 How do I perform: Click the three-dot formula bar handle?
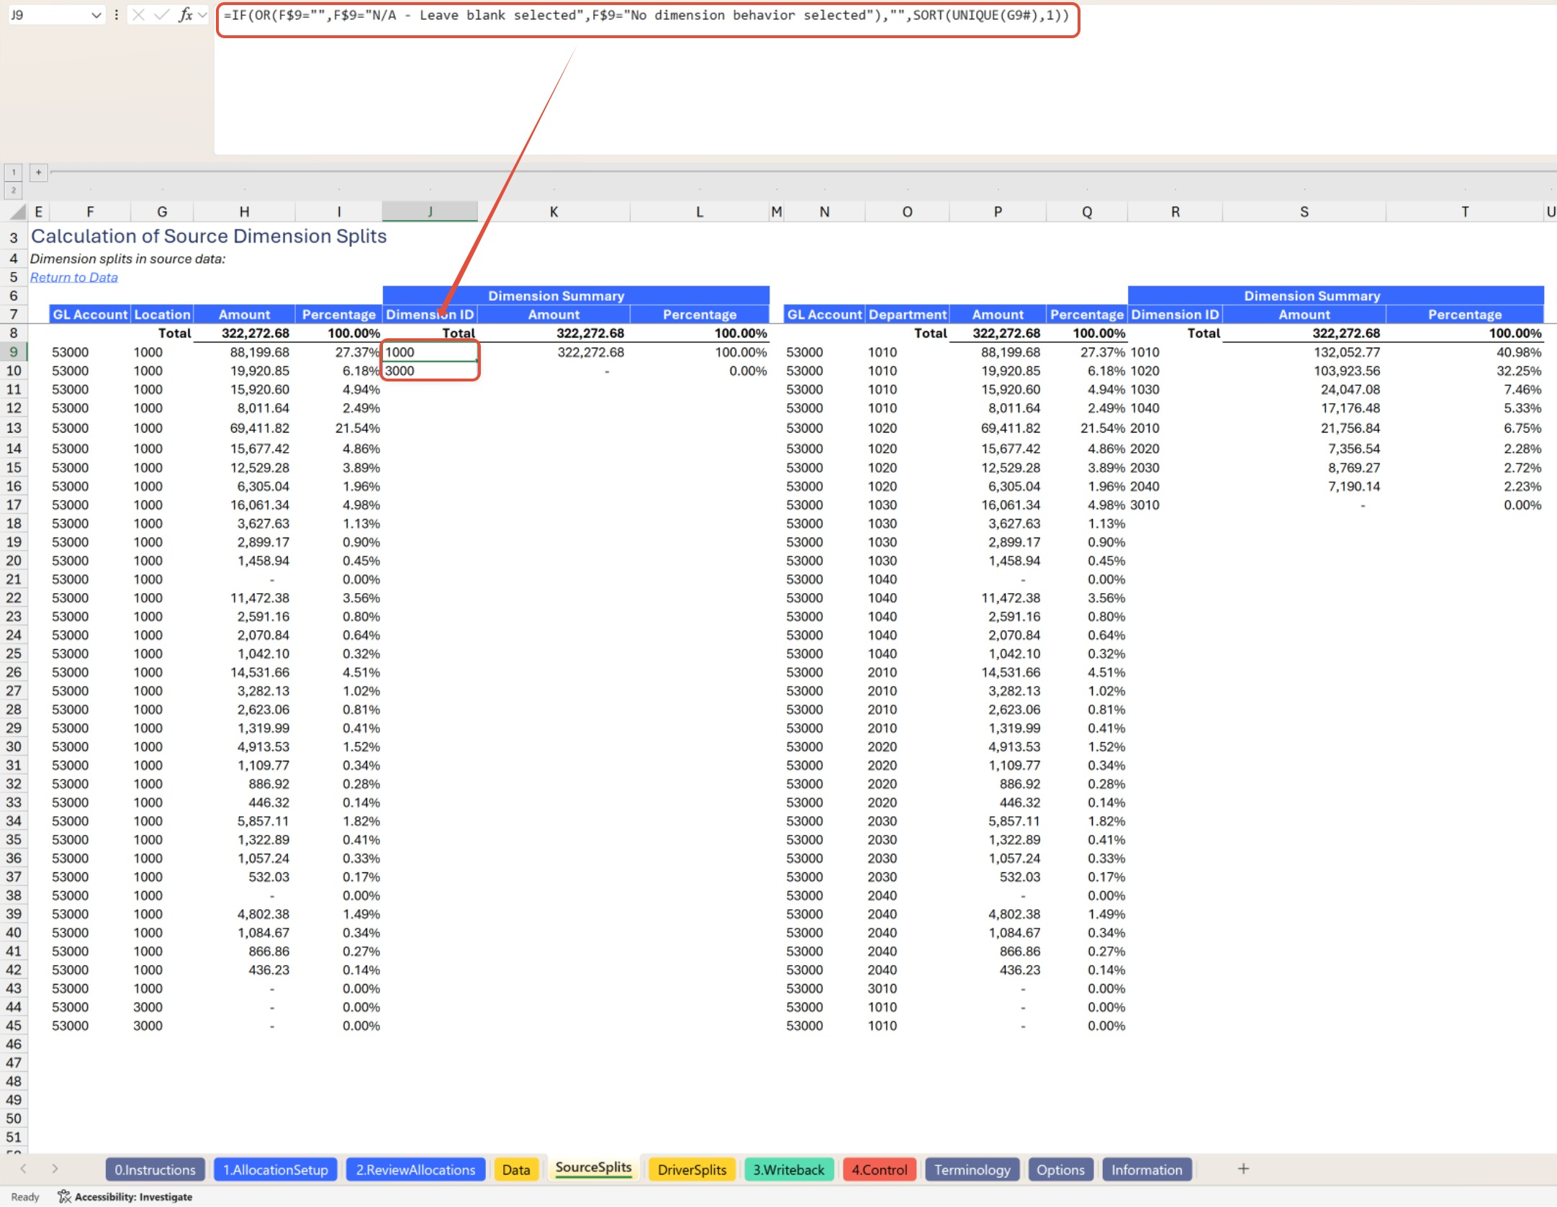coord(116,15)
